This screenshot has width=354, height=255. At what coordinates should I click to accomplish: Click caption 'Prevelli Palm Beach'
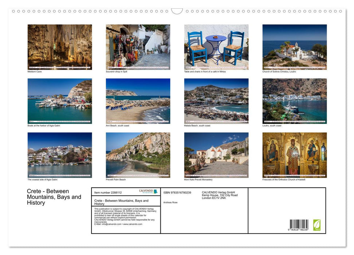coord(116,180)
